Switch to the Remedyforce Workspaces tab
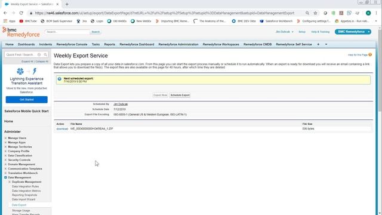This screenshot has width=382, height=215. pos(221,44)
